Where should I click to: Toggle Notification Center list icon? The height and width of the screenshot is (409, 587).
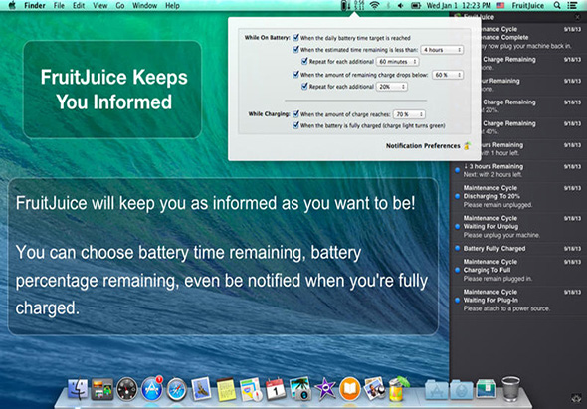[x=572, y=6]
